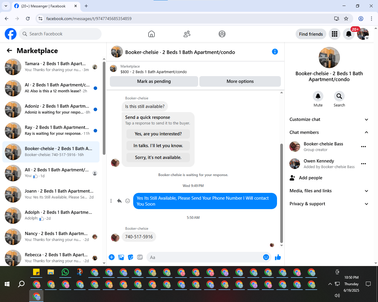Open options for member Owen Kennedy
Viewport: 378px width, 302px height.
coord(364,164)
